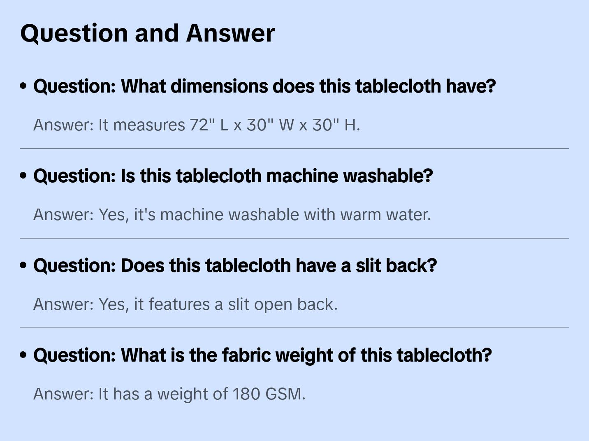Click the divider line below the dimensions answer

294,149
